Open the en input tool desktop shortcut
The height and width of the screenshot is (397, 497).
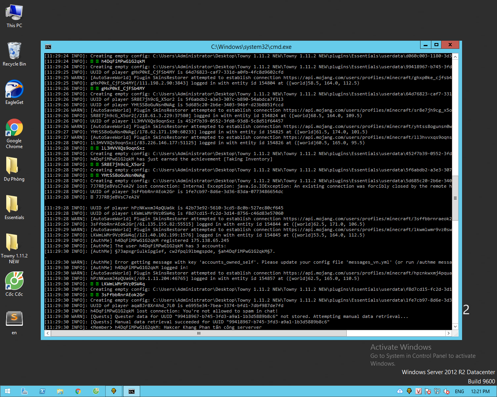point(14,319)
